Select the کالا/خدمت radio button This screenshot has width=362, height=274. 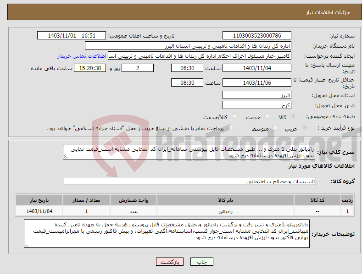tap(234, 116)
